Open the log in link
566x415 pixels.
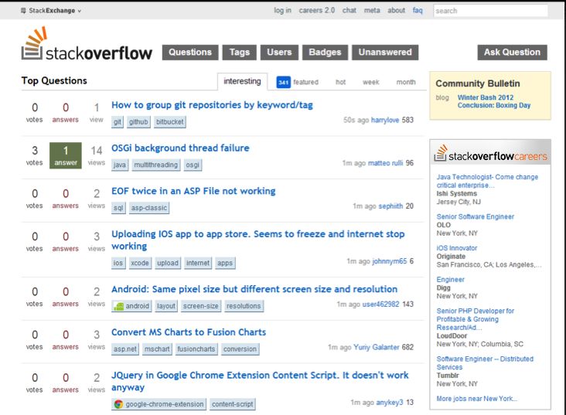click(x=282, y=11)
